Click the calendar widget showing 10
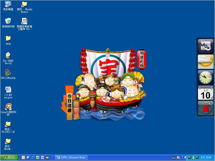The height and width of the screenshot is (161, 215). (x=206, y=93)
